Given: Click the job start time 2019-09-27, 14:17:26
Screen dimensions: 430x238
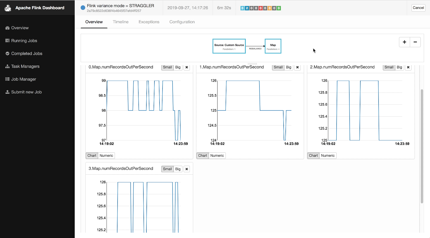Looking at the screenshot, I should pyautogui.click(x=188, y=8).
